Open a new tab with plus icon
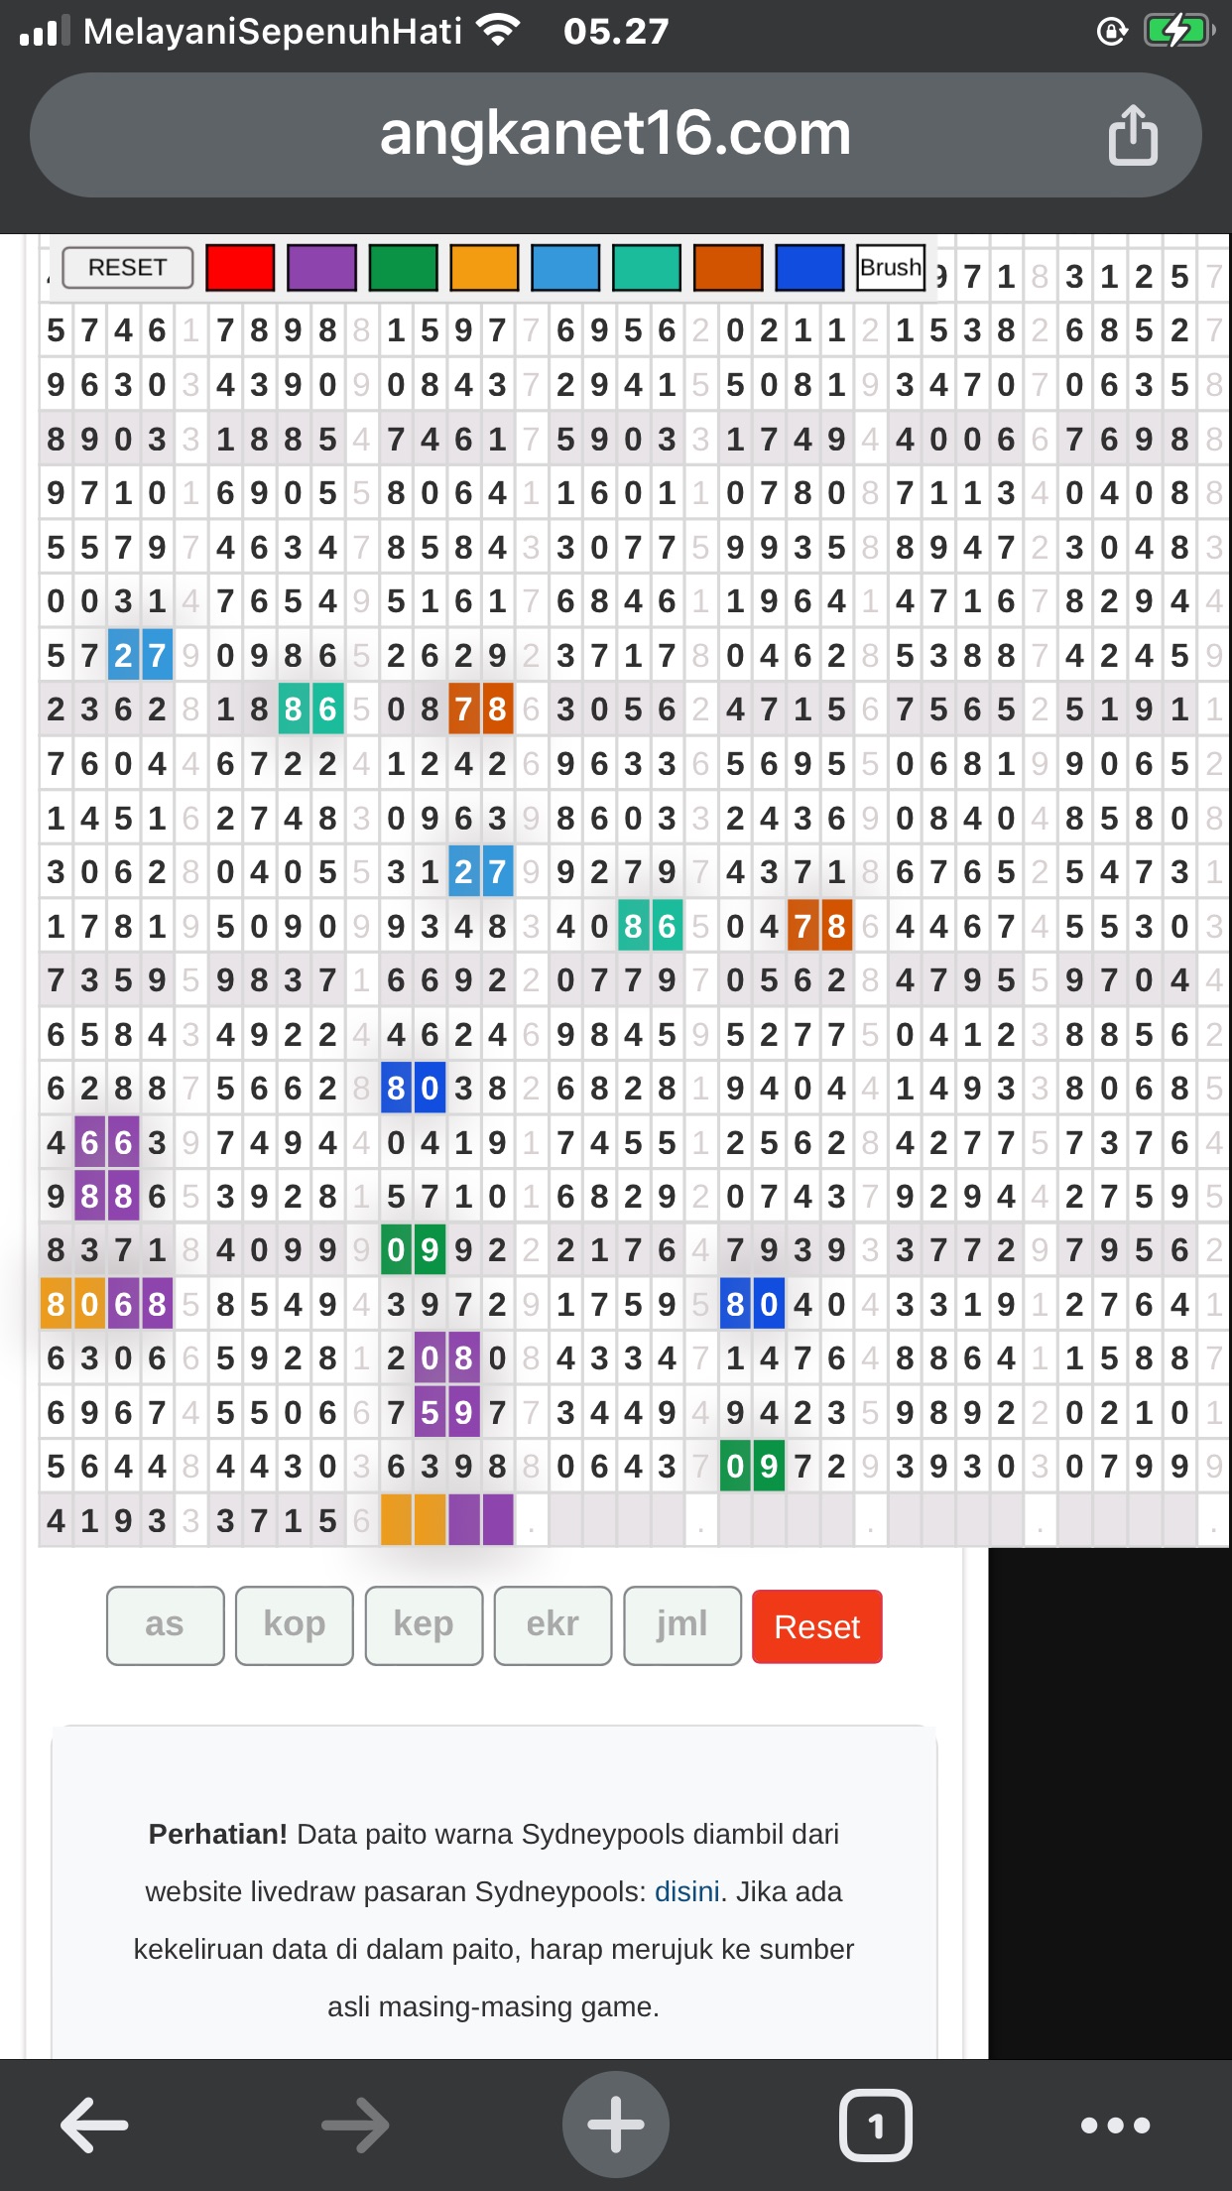The width and height of the screenshot is (1232, 2191). tap(615, 2126)
